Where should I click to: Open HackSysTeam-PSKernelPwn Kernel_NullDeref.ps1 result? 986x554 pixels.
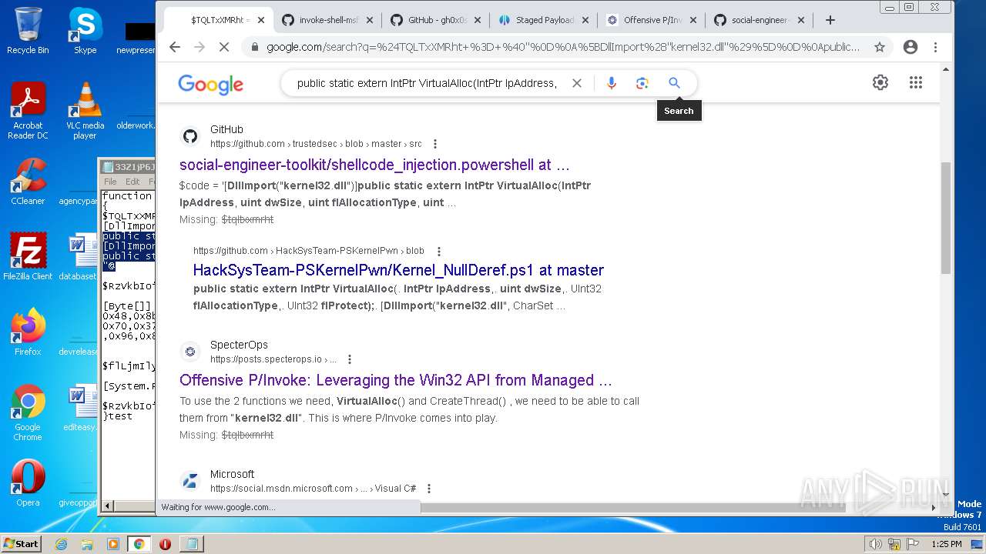[x=398, y=270]
